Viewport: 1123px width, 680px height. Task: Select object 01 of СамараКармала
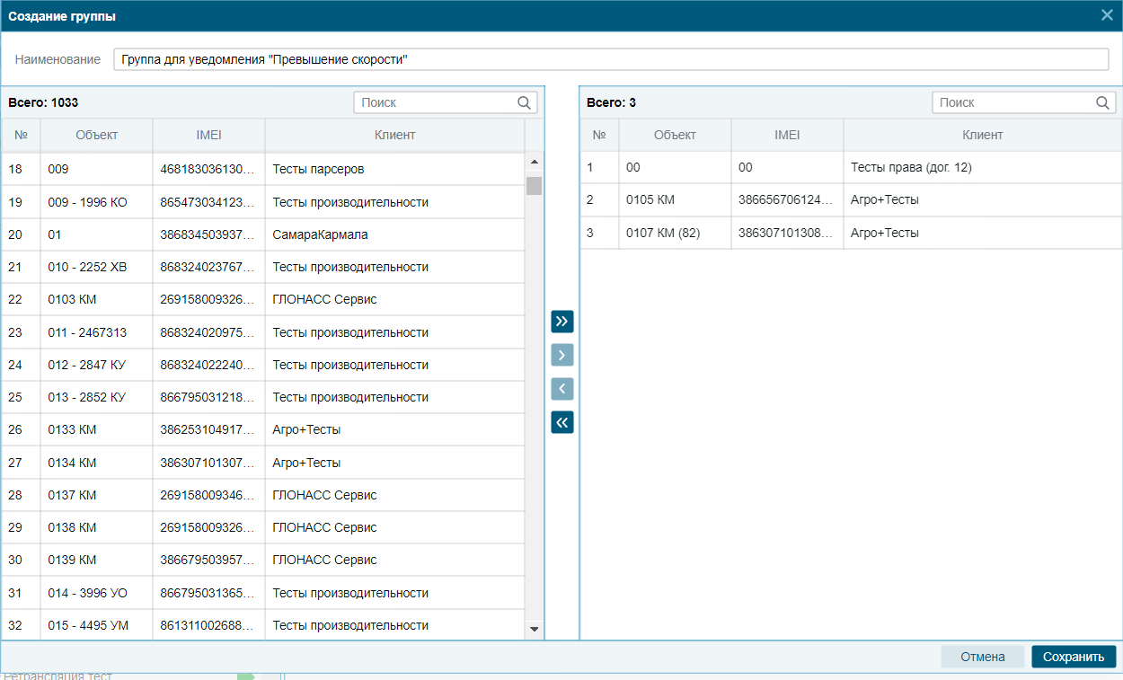[x=263, y=234]
